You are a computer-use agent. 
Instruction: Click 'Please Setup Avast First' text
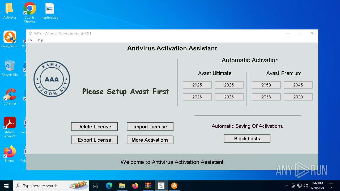click(x=126, y=92)
